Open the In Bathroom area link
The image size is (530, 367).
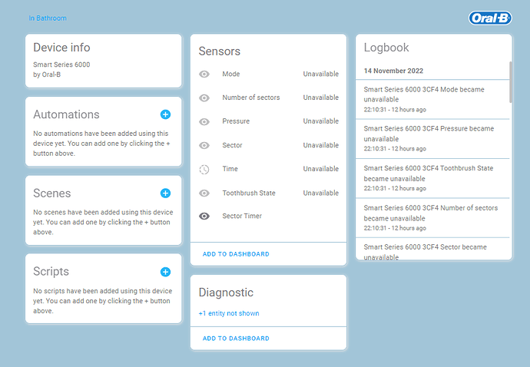48,18
